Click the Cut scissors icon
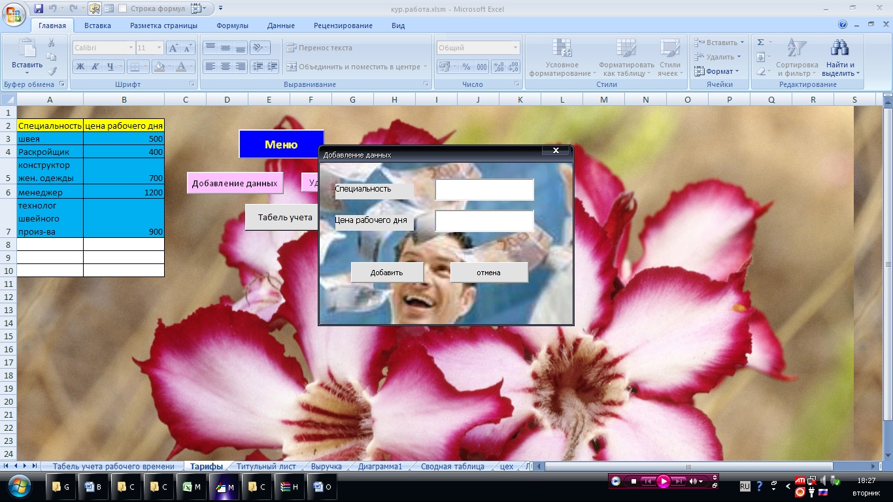Image resolution: width=893 pixels, height=502 pixels. point(52,43)
